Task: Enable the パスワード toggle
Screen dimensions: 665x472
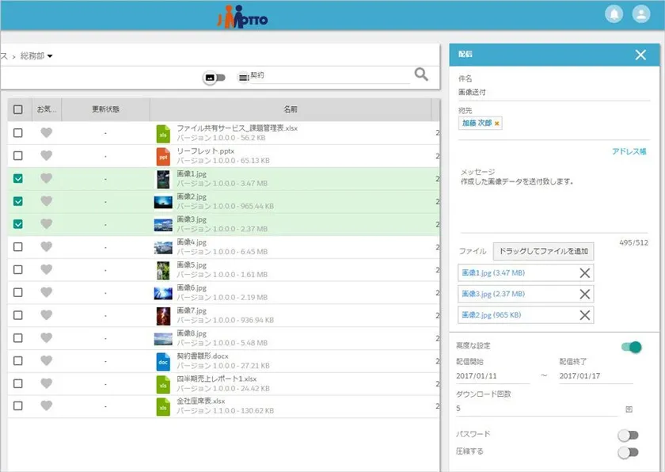Action: pyautogui.click(x=629, y=435)
